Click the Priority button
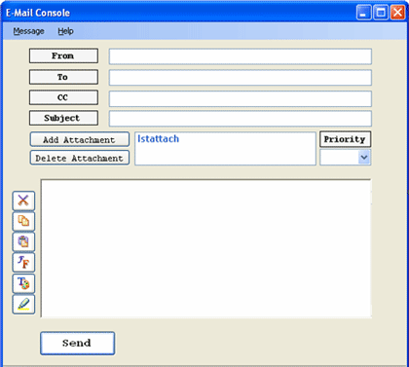 [345, 139]
